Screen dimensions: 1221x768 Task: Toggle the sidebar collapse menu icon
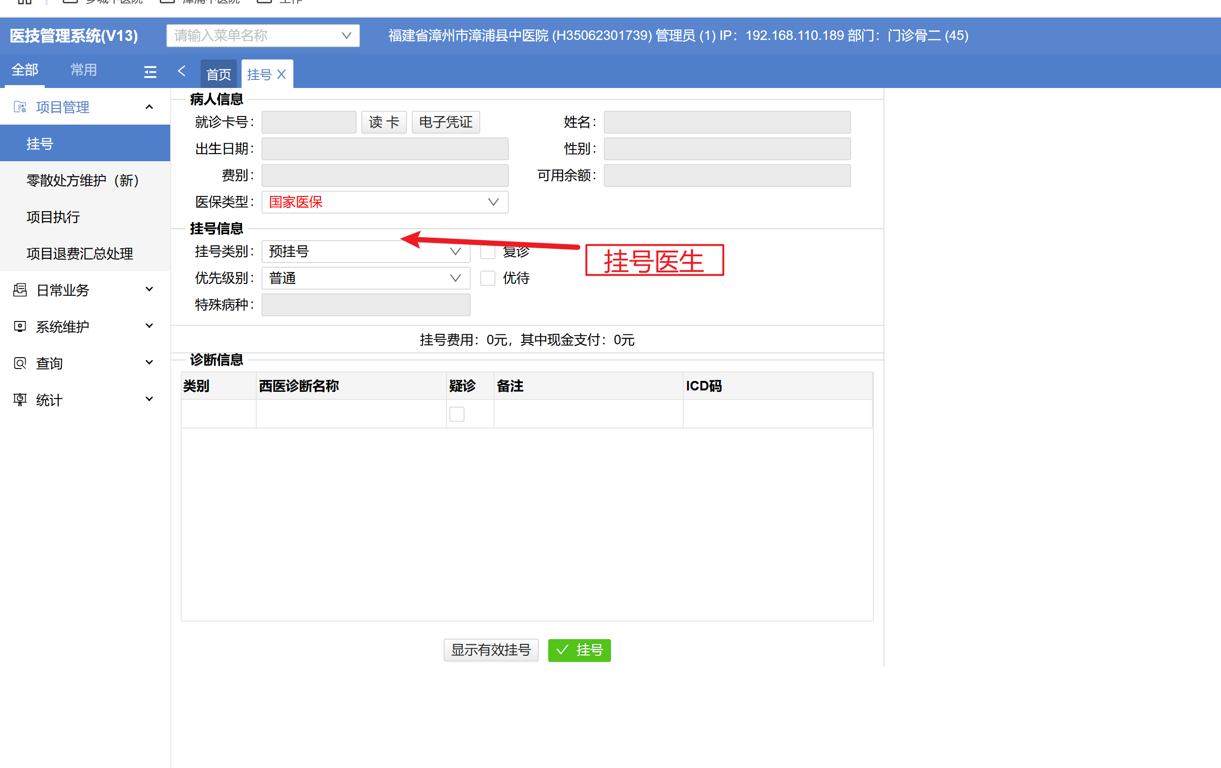click(x=150, y=71)
